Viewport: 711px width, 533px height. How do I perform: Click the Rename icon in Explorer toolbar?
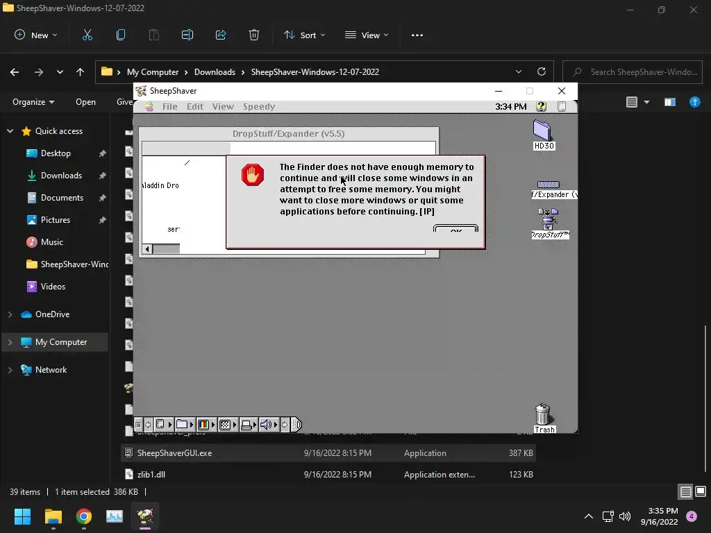coord(187,35)
